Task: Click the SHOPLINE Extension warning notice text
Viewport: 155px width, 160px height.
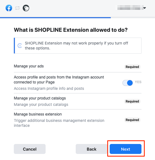Action: 76,46
